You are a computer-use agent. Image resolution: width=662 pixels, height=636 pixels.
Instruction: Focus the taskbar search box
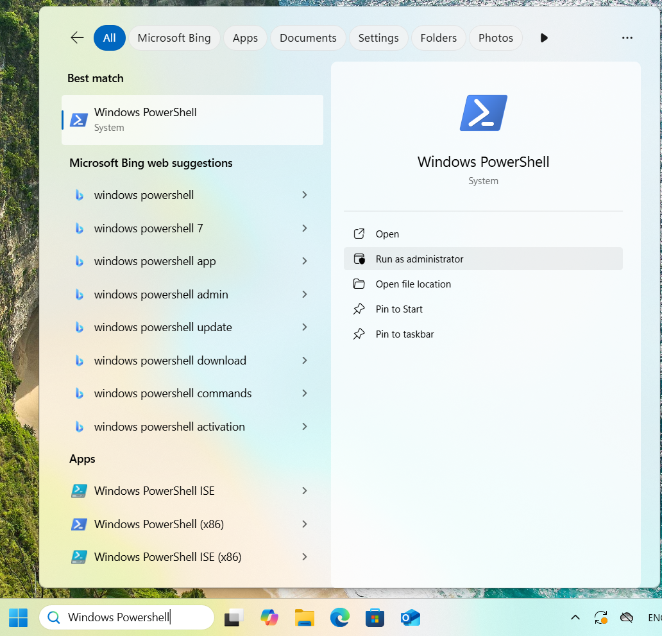[126, 617]
